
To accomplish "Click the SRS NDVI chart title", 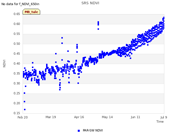I will click(90, 3).
